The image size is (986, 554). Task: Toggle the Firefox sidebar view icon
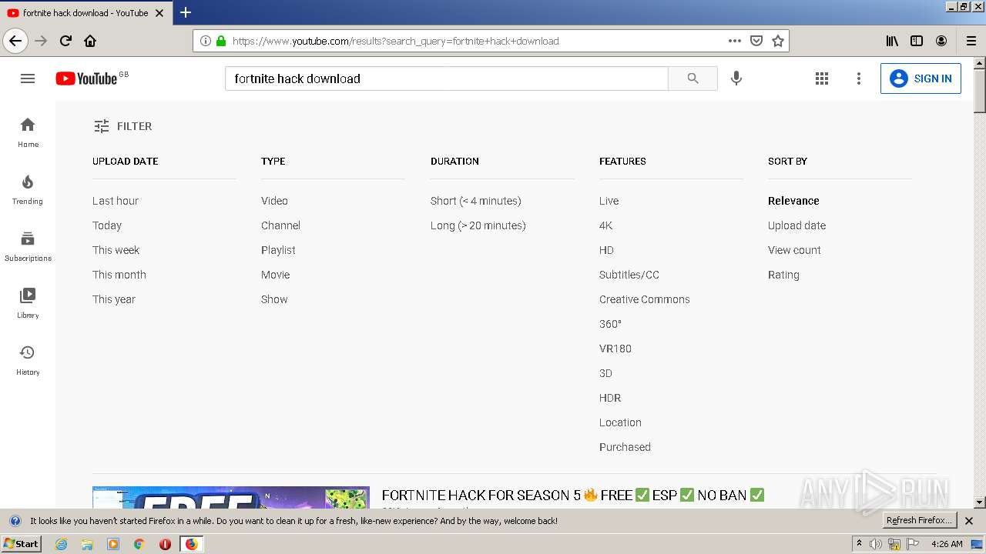[917, 41]
